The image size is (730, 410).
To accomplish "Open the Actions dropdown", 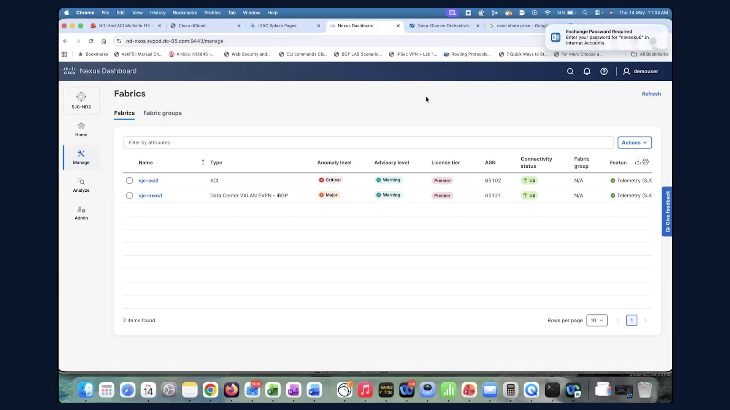I will coord(635,142).
